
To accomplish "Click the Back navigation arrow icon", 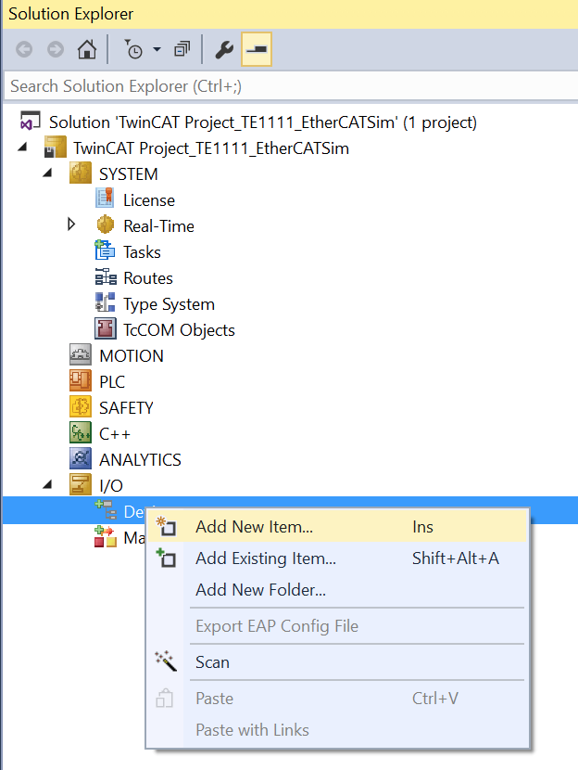I will coord(24,49).
